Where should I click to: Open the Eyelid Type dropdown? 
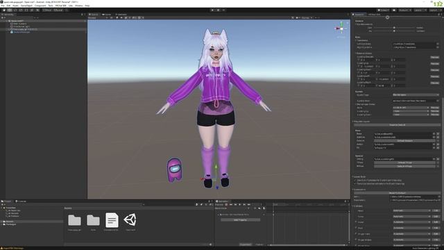(416, 95)
